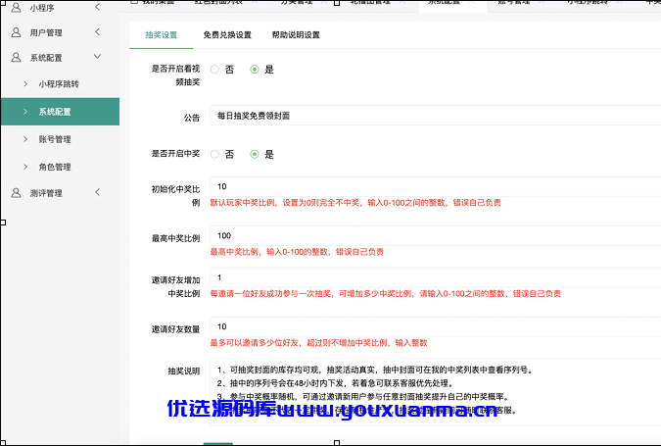Click the red hint starting 最多可以邀请多少位好友
The image size is (661, 446).
318,343
